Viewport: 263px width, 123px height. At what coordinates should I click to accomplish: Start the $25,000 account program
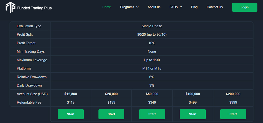[111, 114]
